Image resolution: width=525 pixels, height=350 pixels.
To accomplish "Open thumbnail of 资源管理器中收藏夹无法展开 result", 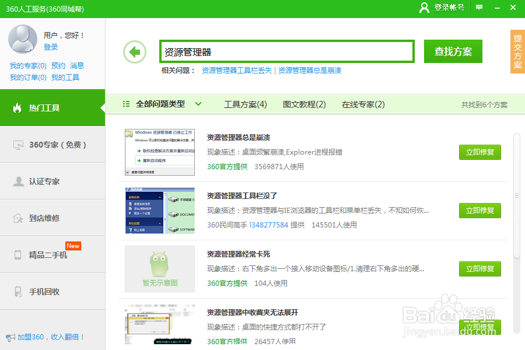I will pyautogui.click(x=160, y=324).
